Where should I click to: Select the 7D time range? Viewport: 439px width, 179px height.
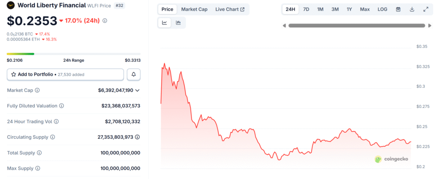(x=306, y=9)
